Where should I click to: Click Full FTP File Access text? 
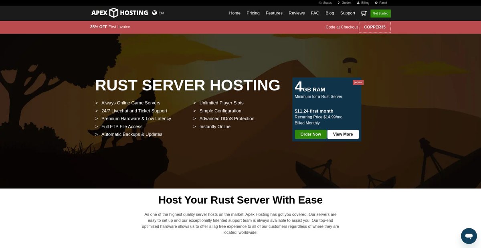click(122, 126)
